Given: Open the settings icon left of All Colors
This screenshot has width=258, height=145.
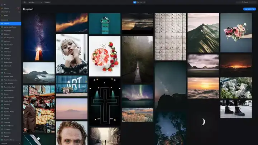Looking at the screenshot, I should tap(25, 2).
